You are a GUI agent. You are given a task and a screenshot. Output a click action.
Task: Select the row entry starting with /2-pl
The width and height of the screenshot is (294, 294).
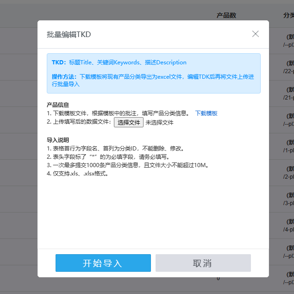[288, 177]
